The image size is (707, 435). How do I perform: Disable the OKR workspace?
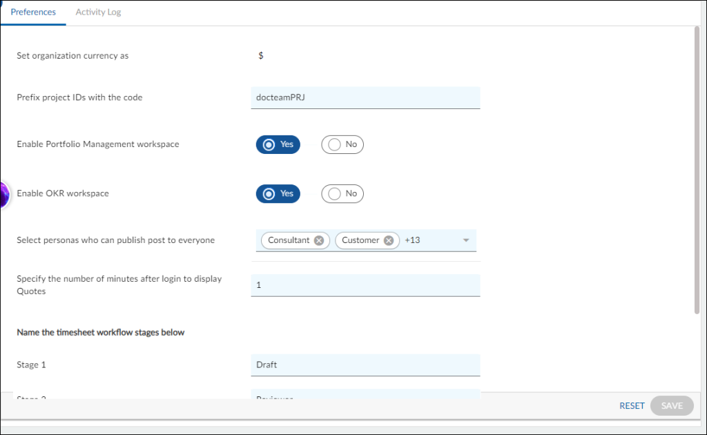point(342,193)
